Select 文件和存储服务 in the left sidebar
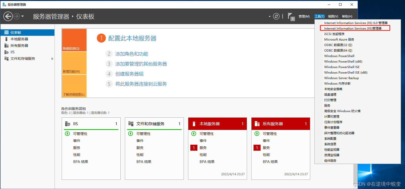Screen dimensions: 405x189 [x=27, y=59]
